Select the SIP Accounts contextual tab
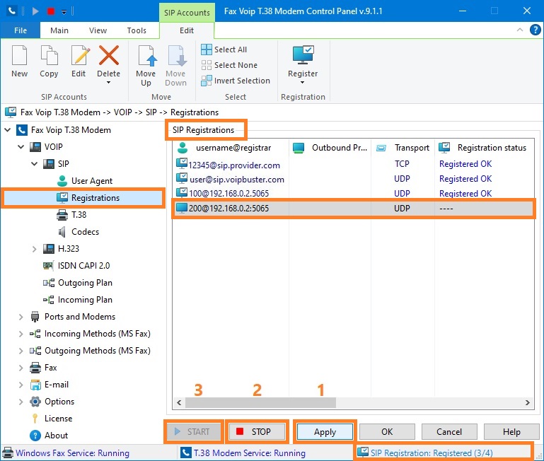The width and height of the screenshot is (544, 461). 187,13
